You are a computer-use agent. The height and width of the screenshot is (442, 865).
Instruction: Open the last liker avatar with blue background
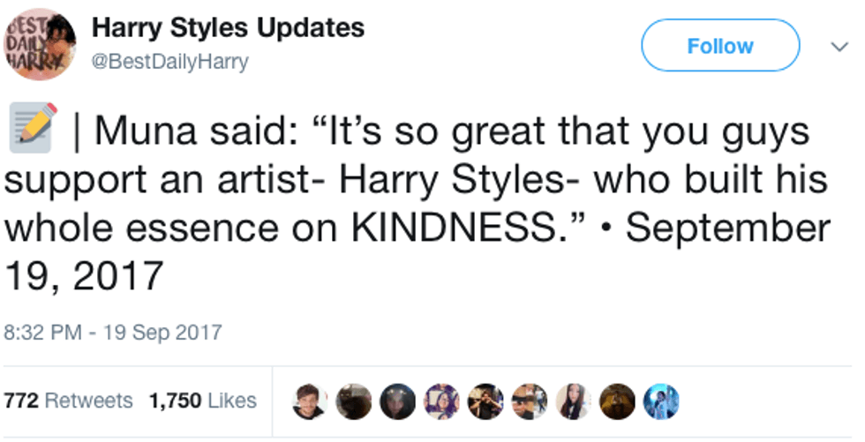click(x=659, y=401)
